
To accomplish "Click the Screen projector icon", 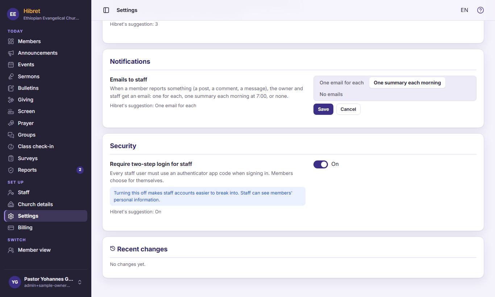I will click(11, 111).
